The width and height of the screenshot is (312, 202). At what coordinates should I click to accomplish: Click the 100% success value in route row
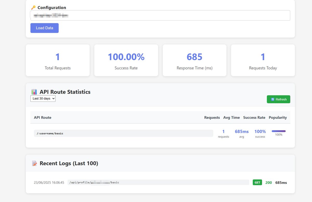pos(260,132)
